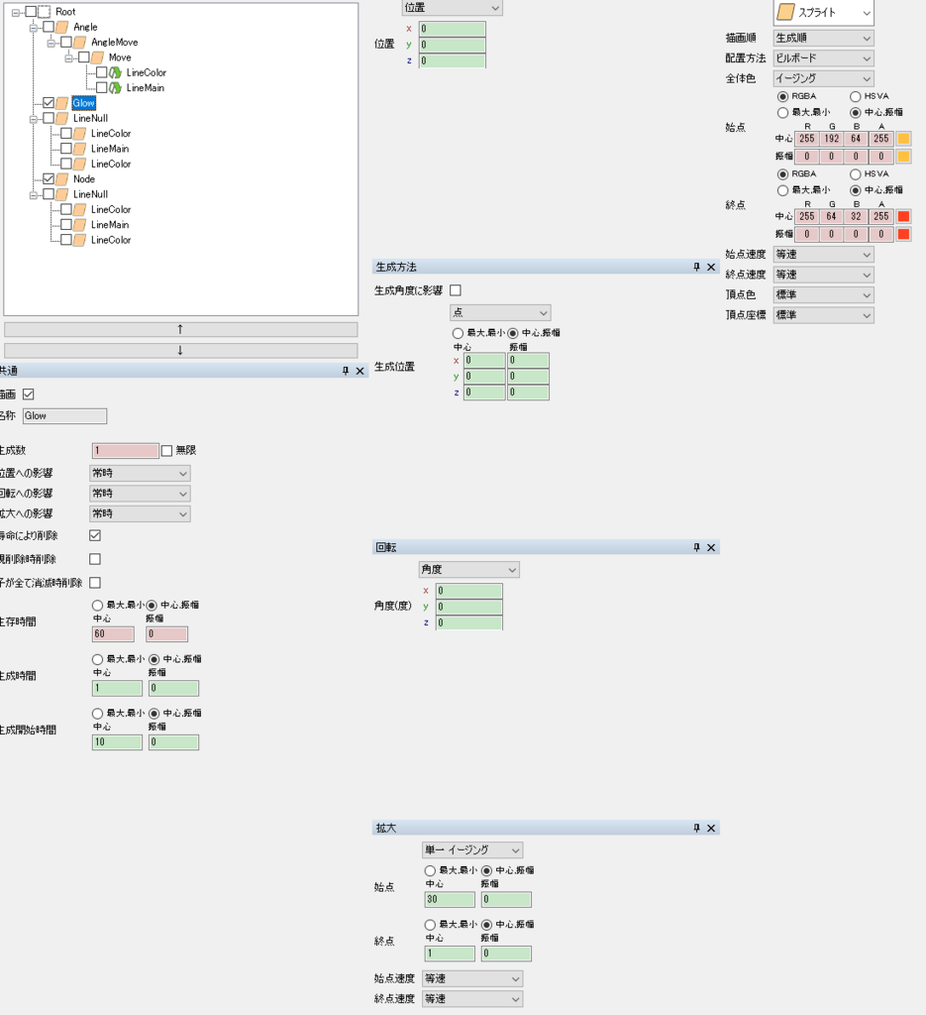Select 最大.最小 radio for 生成位置

click(458, 333)
